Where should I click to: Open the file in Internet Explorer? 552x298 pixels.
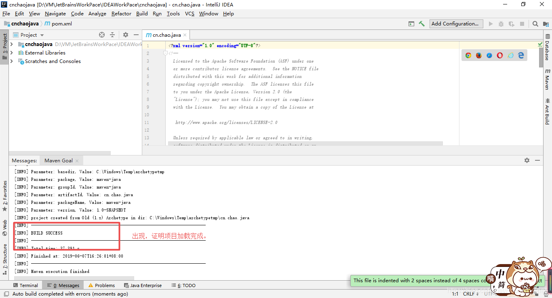[510, 55]
